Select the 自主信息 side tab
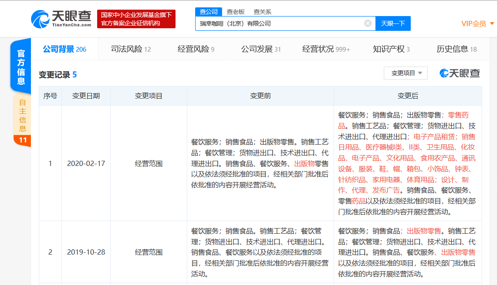The height and width of the screenshot is (285, 497). (x=22, y=115)
